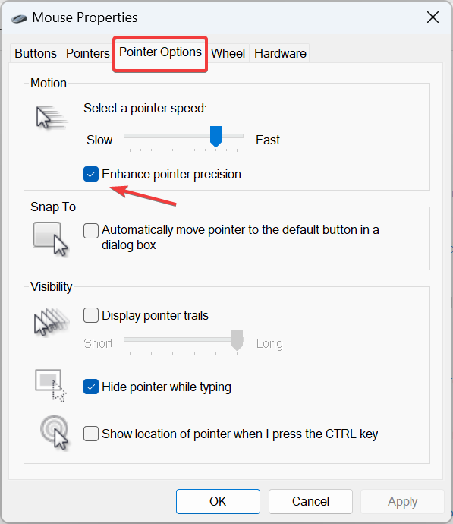The width and height of the screenshot is (453, 524).
Task: Open the Pointers tab
Action: pyautogui.click(x=87, y=53)
